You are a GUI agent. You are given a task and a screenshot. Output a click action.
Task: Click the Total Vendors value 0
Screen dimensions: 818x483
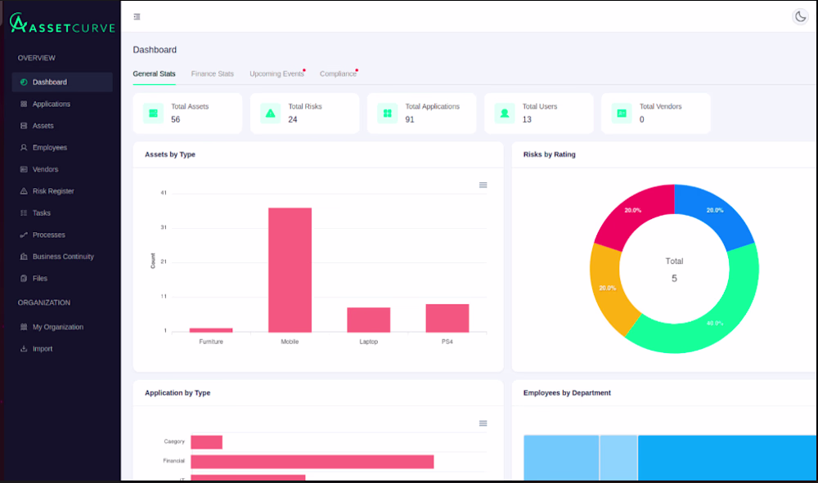(x=641, y=120)
